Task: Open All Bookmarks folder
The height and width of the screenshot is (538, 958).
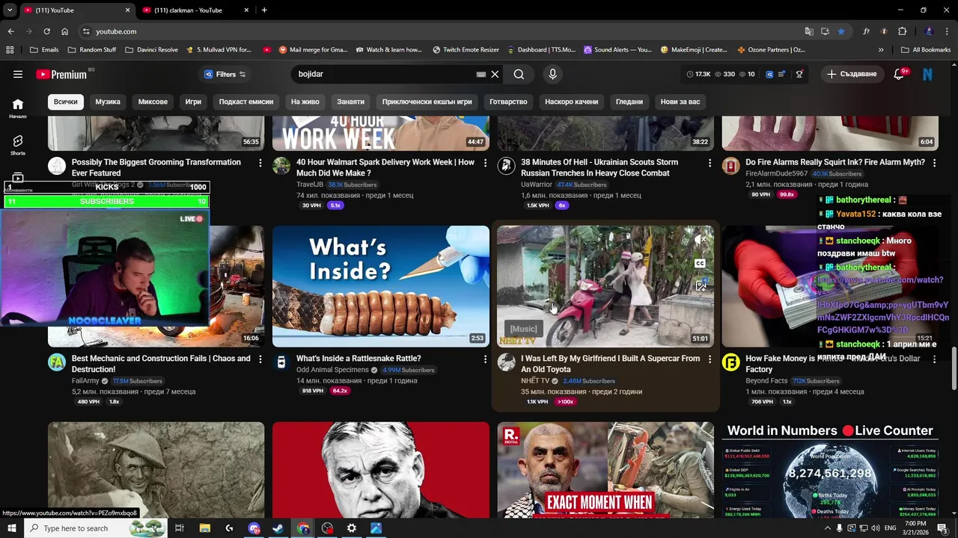Action: coord(926,49)
